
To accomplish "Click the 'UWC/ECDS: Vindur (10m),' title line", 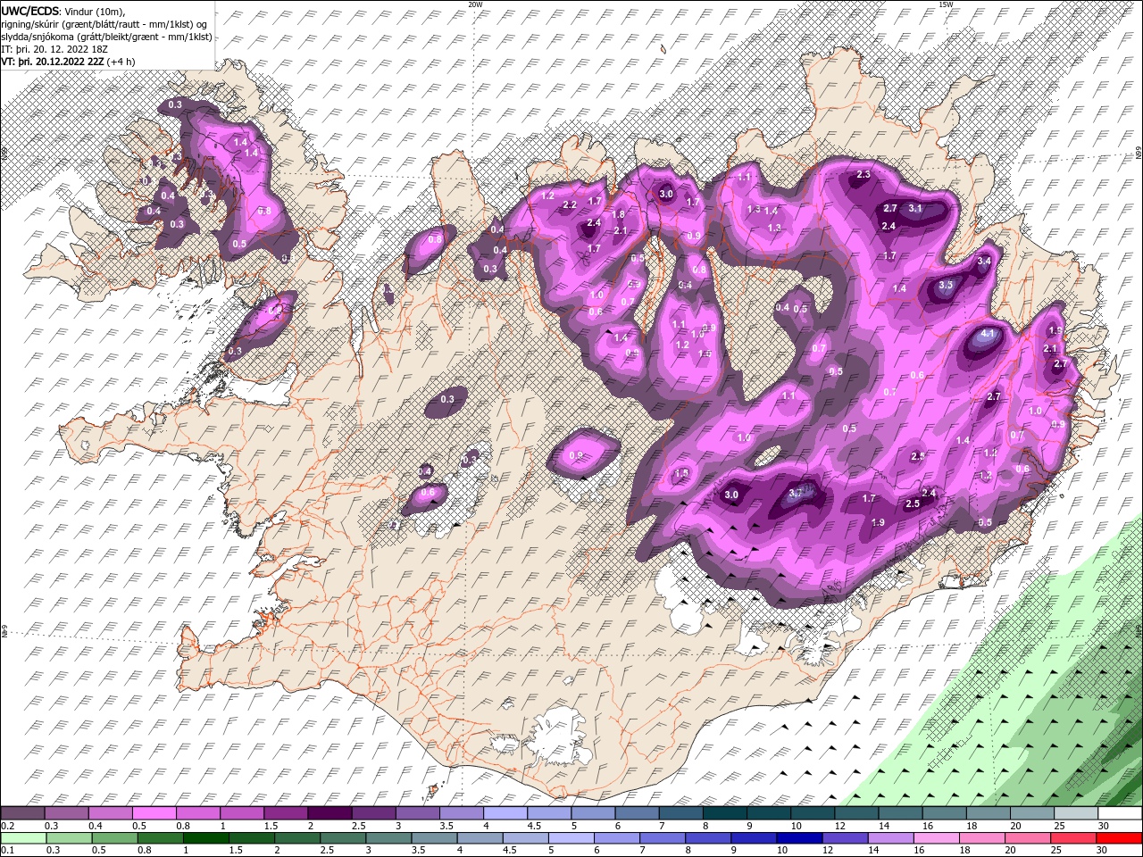I will [64, 10].
